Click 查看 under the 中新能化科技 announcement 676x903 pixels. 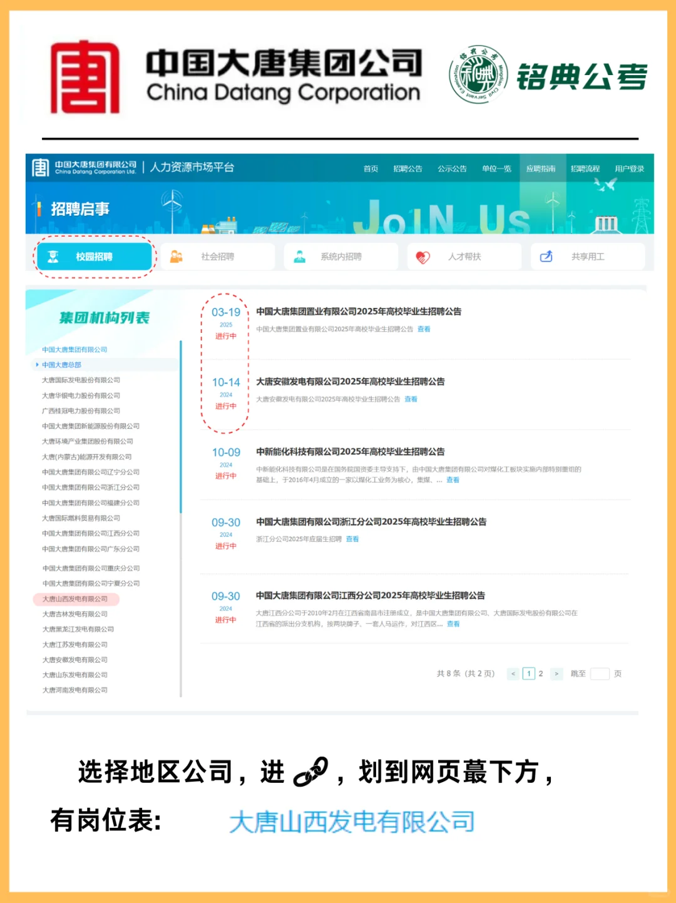pos(453,480)
